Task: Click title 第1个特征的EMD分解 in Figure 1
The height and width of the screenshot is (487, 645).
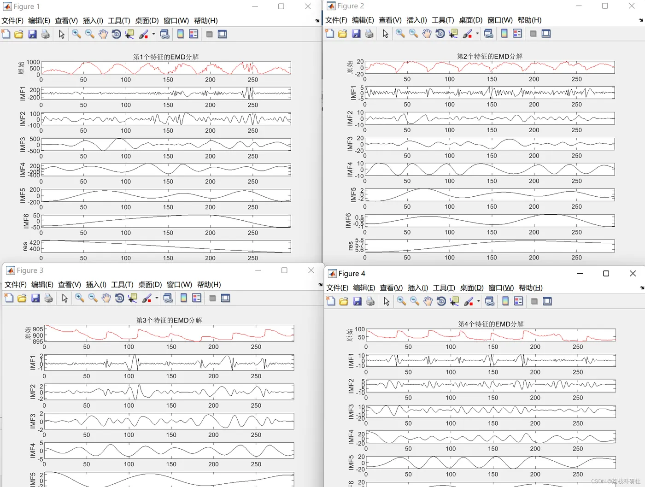Action: tap(166, 57)
